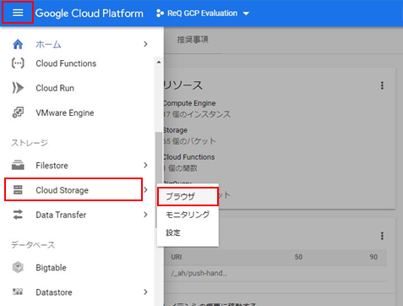Open the hamburger navigation menu

[18, 13]
